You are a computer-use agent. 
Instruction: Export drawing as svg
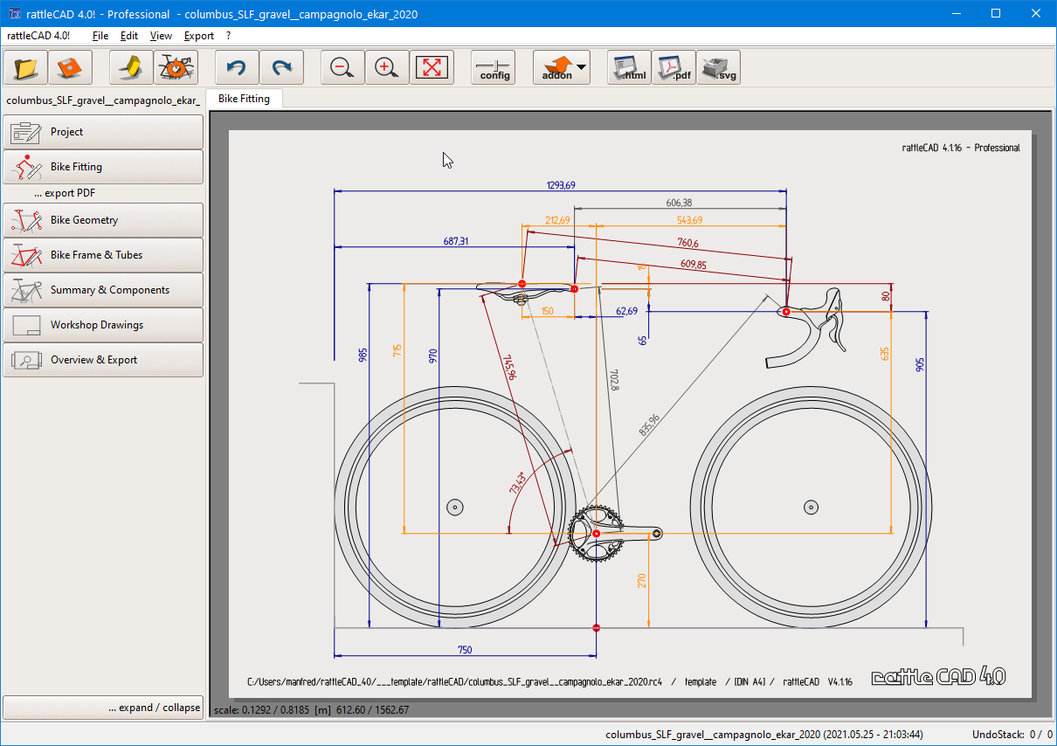pos(718,67)
